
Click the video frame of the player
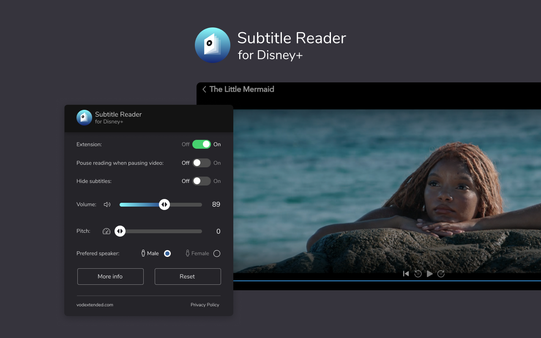[x=387, y=191]
